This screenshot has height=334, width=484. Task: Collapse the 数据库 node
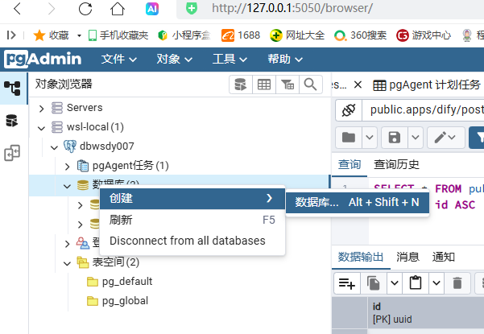pos(68,186)
